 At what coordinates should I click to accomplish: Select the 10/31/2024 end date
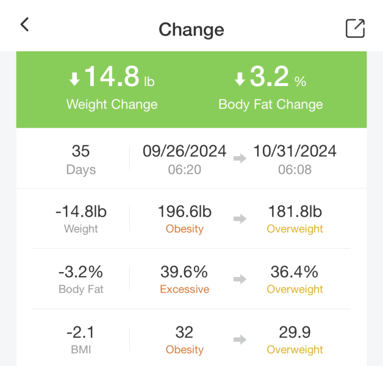[295, 151]
